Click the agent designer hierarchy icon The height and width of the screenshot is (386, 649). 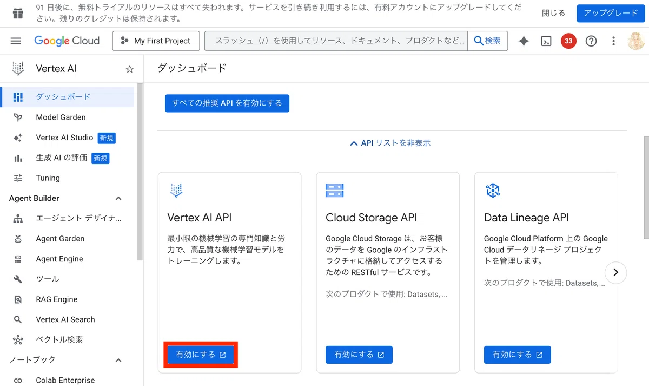18,219
